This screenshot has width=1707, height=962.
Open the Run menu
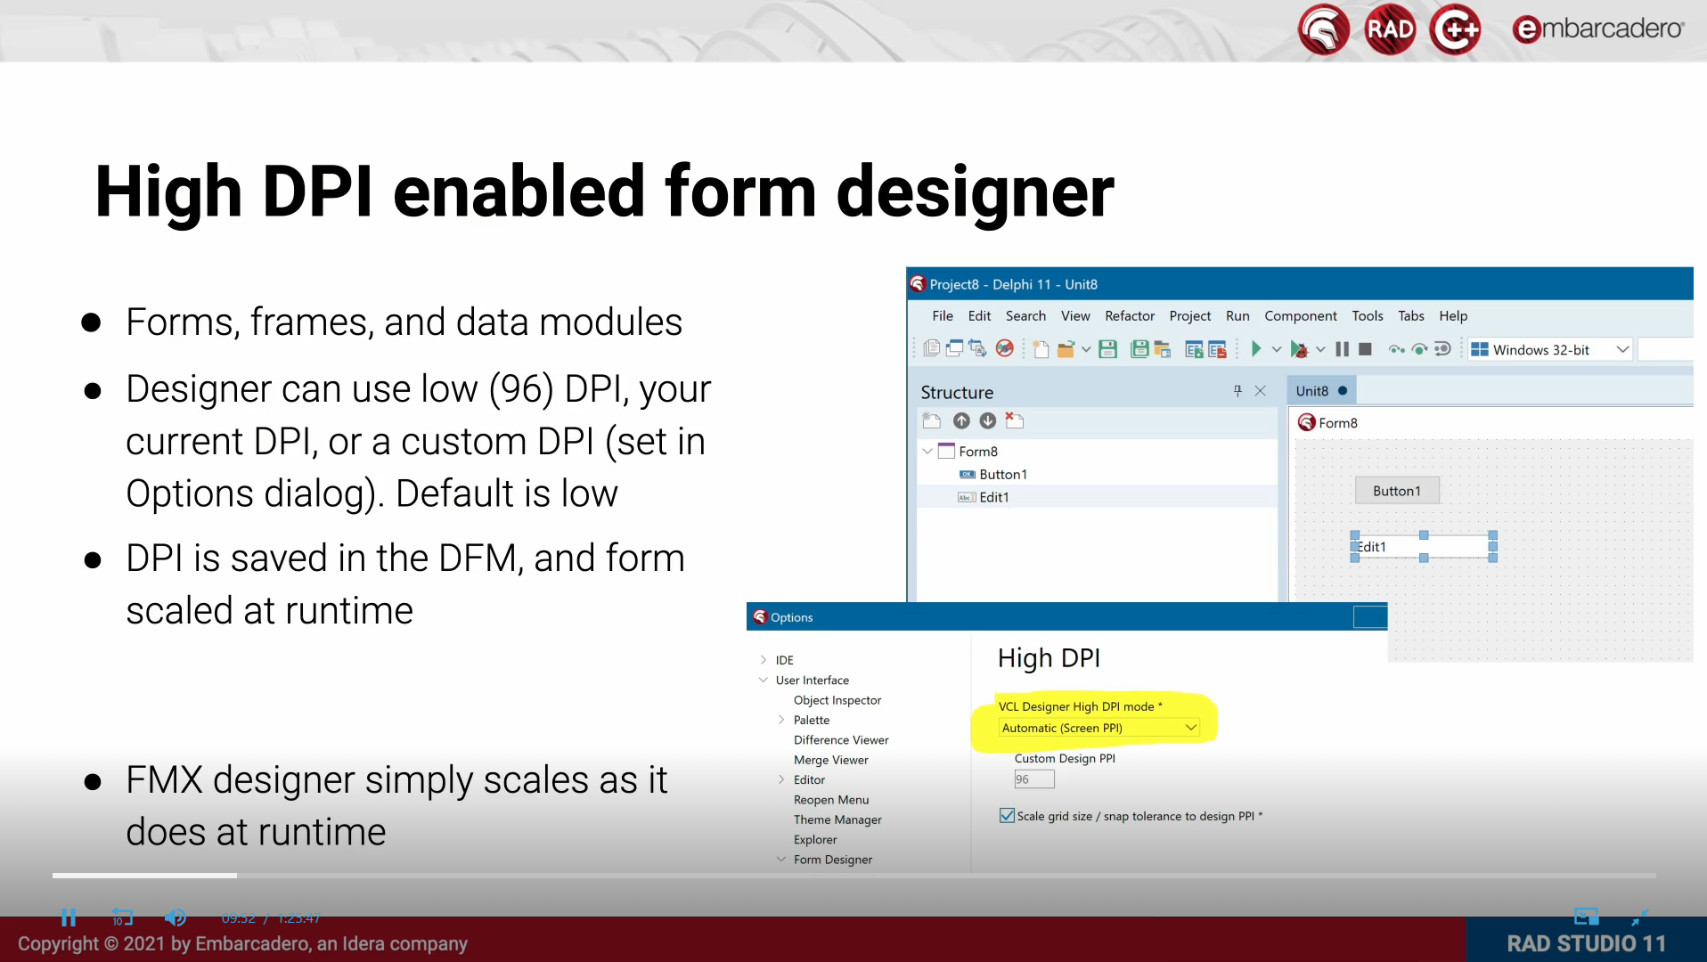coord(1237,315)
